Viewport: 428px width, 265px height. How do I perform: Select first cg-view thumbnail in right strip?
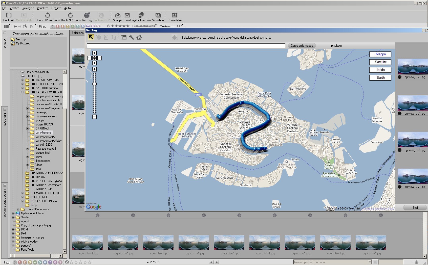(412, 66)
